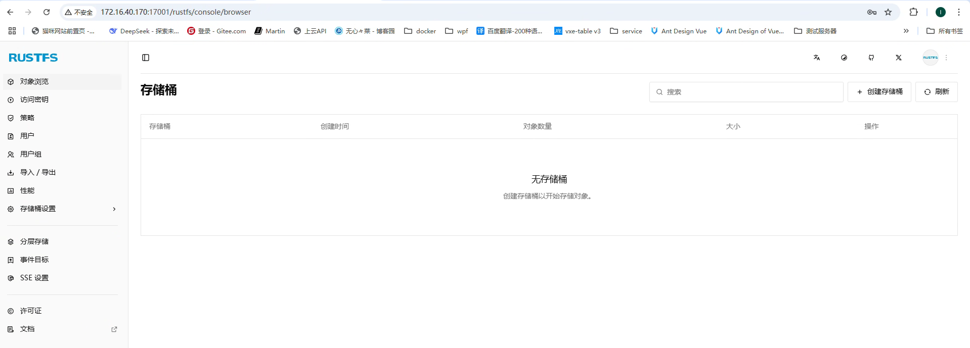Open the Chrome profile avatar

941,12
